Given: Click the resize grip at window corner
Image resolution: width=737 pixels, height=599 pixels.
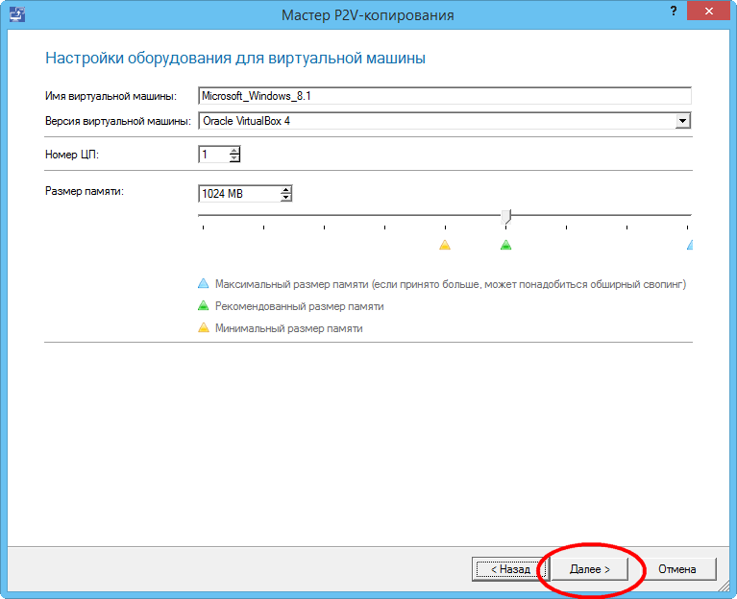Looking at the screenshot, I should point(724,587).
